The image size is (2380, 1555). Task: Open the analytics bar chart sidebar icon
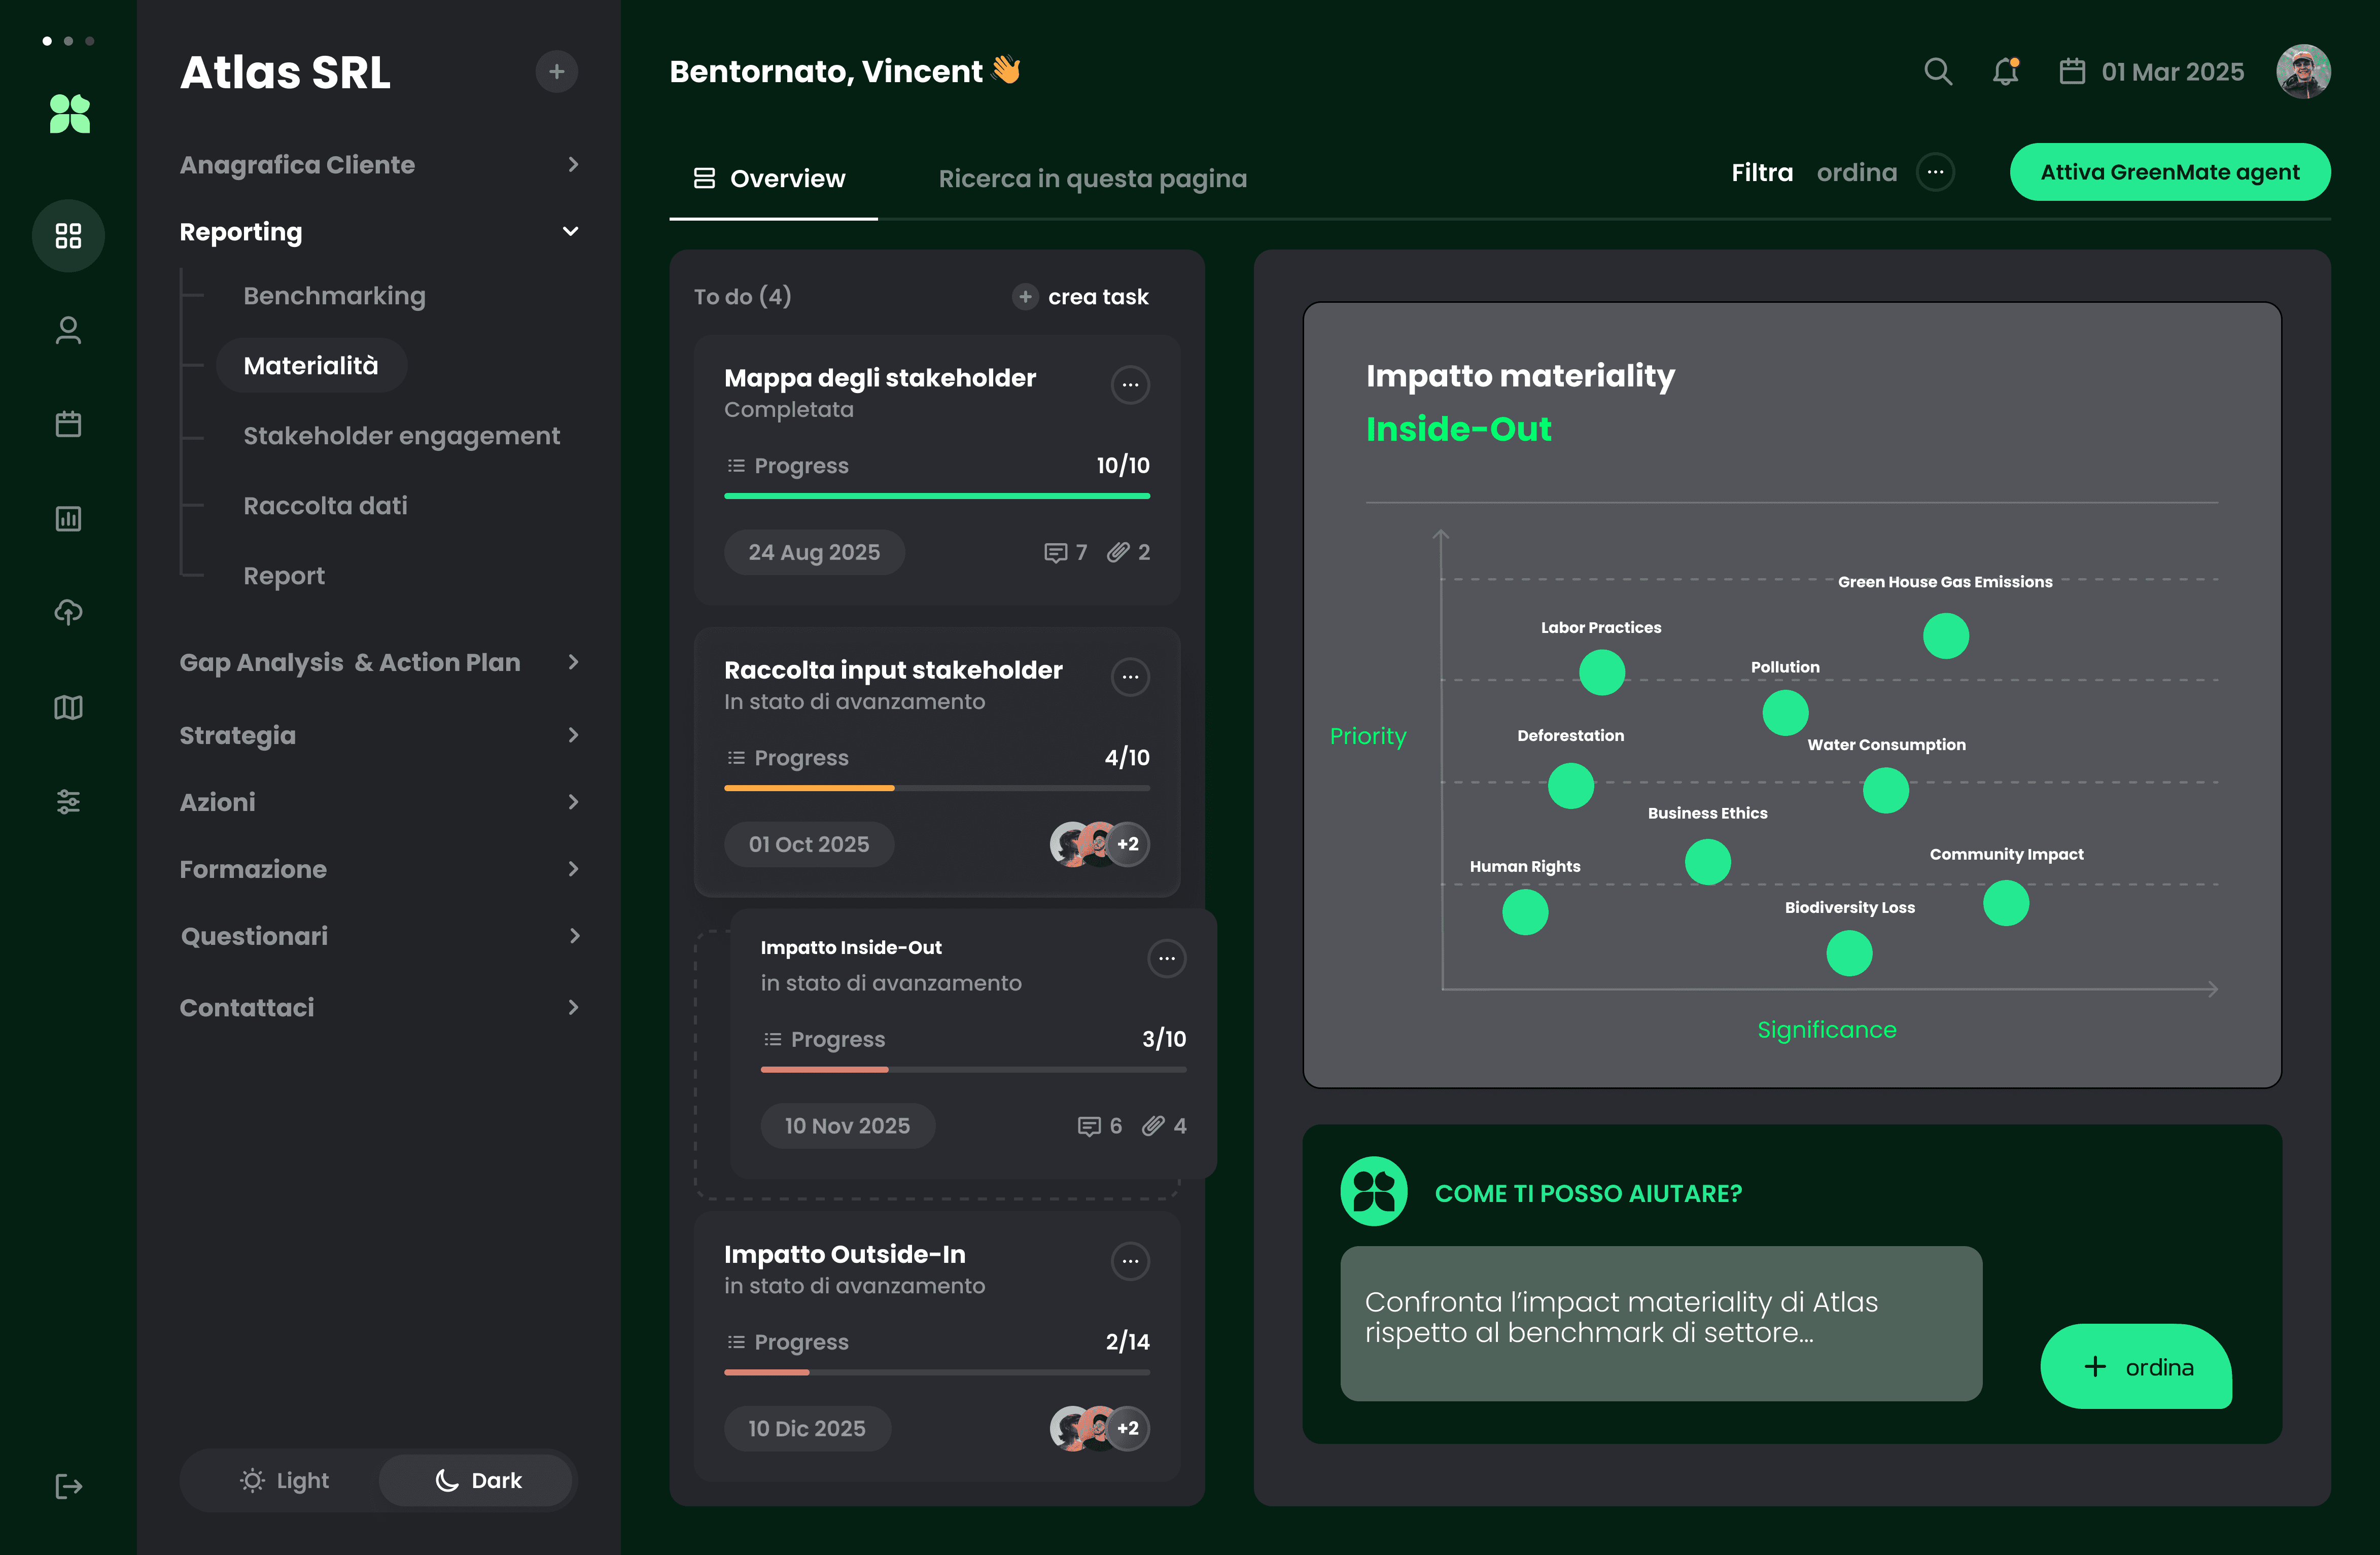68,518
